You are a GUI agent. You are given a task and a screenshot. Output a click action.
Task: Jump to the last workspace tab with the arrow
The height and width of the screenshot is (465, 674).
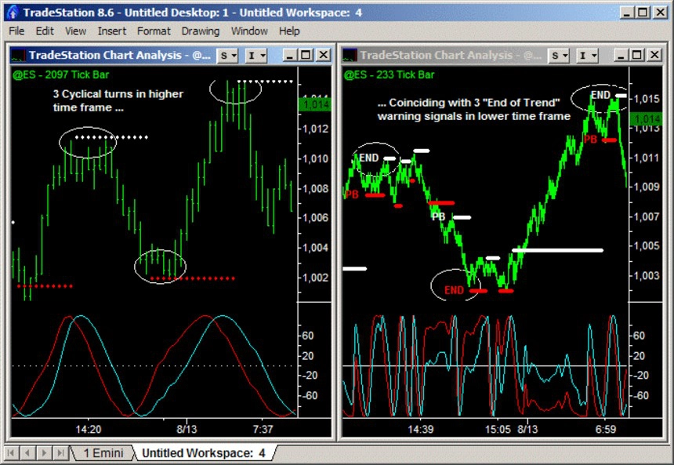(60, 452)
